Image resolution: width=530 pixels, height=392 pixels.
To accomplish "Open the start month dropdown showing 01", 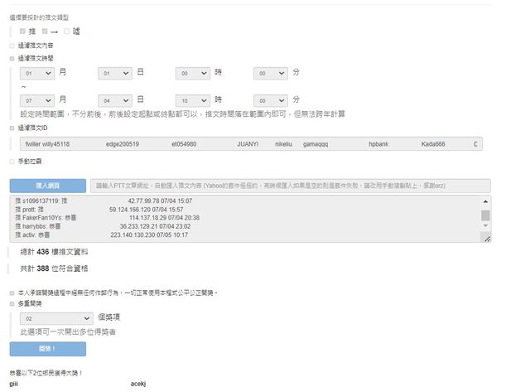I will [38, 73].
